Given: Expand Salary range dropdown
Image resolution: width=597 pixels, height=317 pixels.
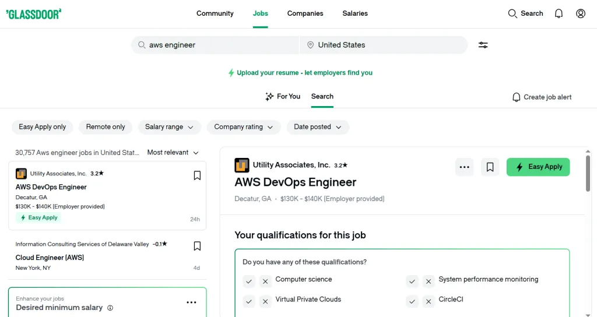Looking at the screenshot, I should tap(169, 126).
